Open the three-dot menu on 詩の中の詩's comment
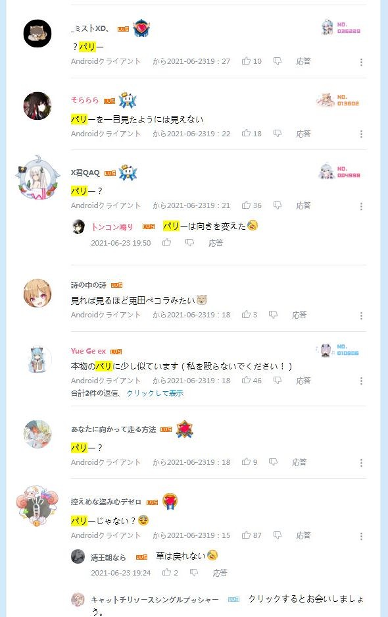388x617 pixels. (x=361, y=315)
